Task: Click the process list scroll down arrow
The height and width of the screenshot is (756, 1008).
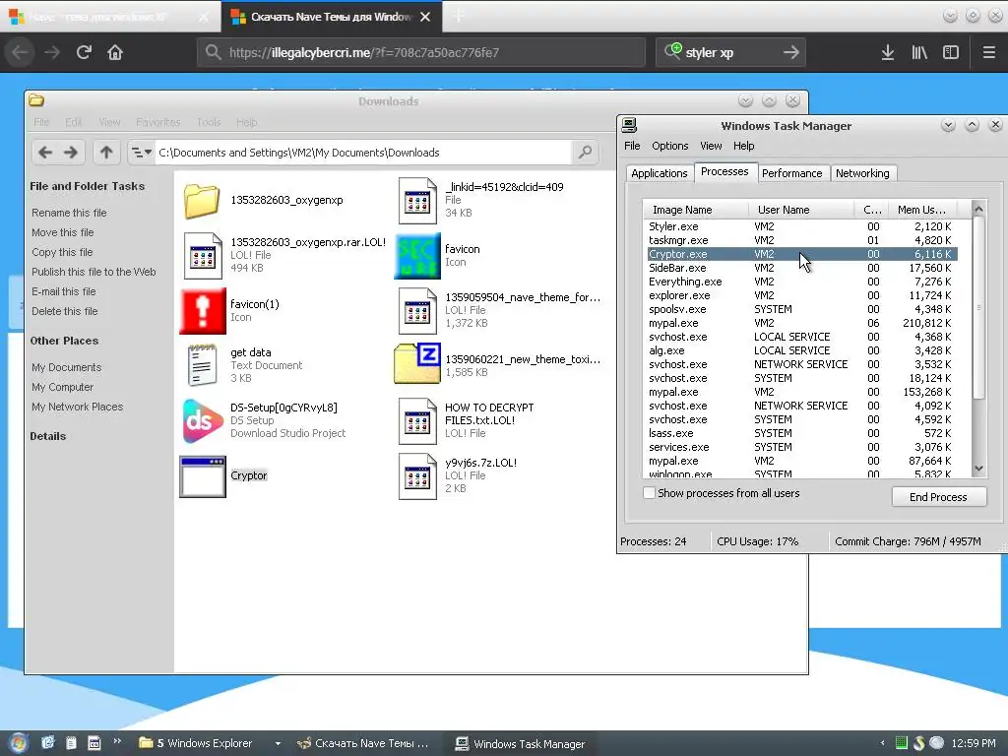Action: click(x=978, y=469)
